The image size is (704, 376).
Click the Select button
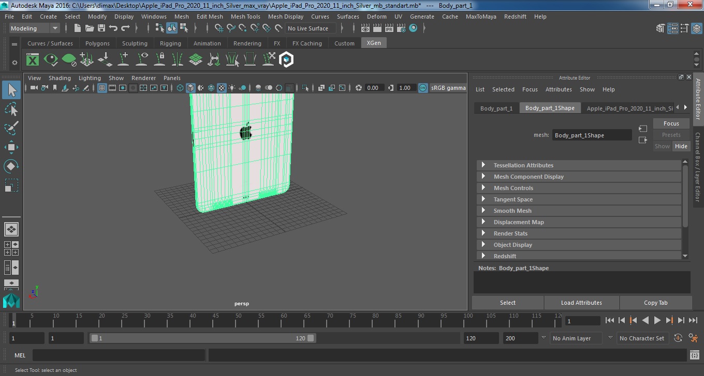(x=508, y=303)
